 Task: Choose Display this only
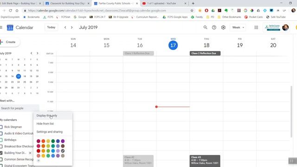(53, 116)
